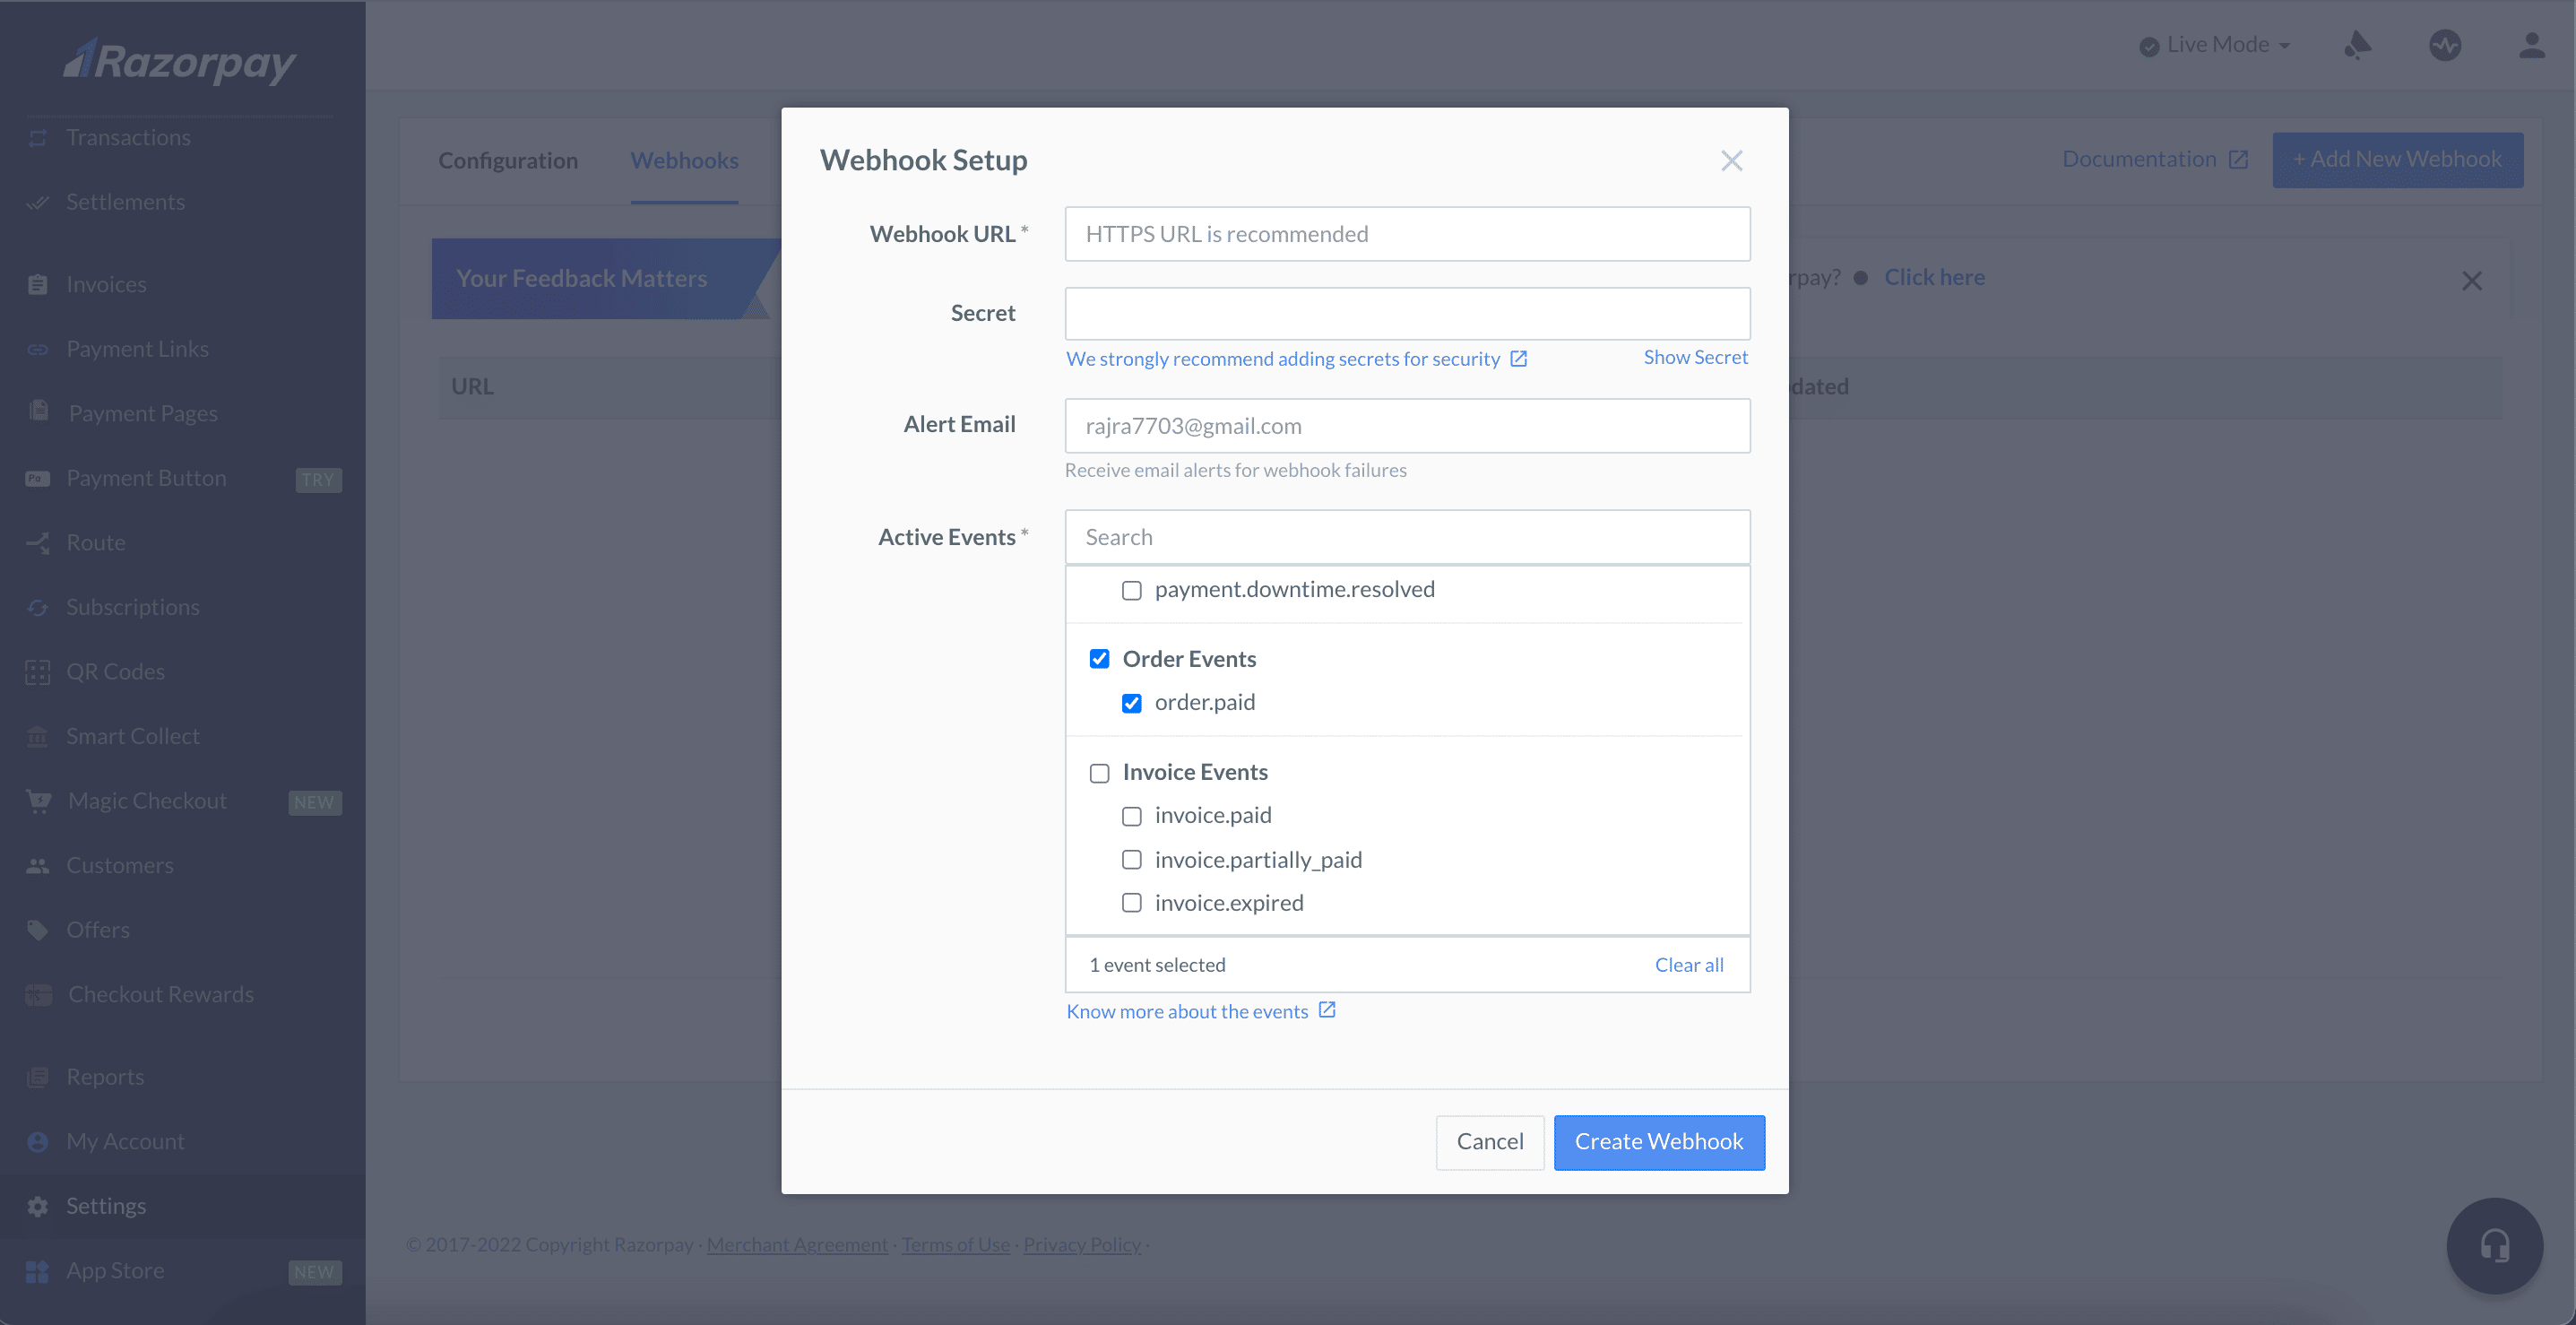Click the Cancel button
The image size is (2576, 1325).
[1489, 1142]
